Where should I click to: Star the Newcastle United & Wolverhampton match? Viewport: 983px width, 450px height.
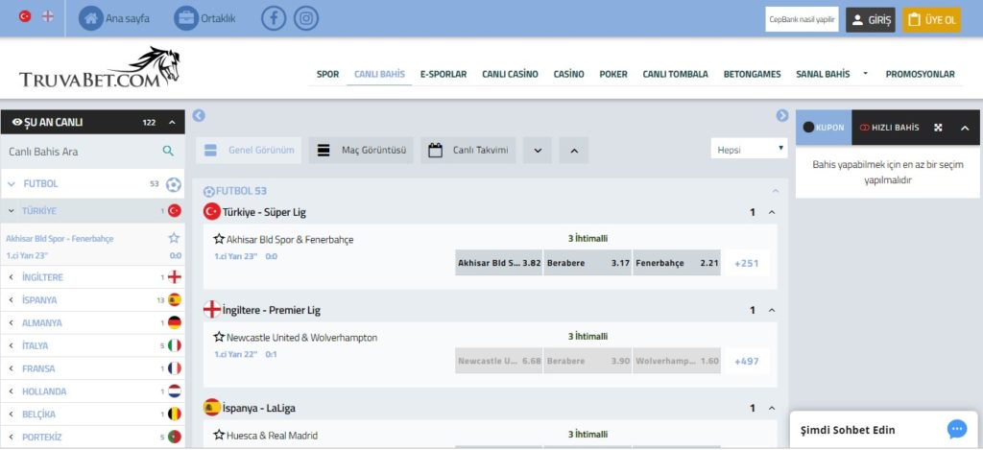(x=219, y=337)
